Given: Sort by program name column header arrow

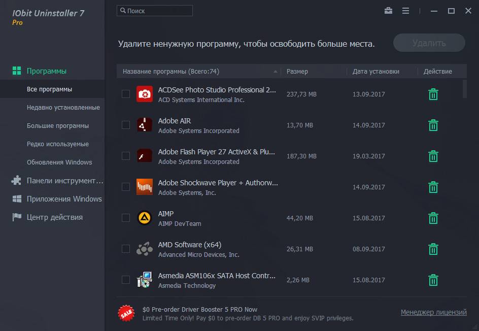Looking at the screenshot, I should (276, 72).
